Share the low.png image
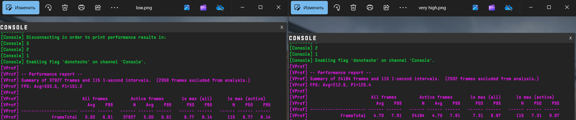Screen dimensions: 576x120 [x=98, y=8]
